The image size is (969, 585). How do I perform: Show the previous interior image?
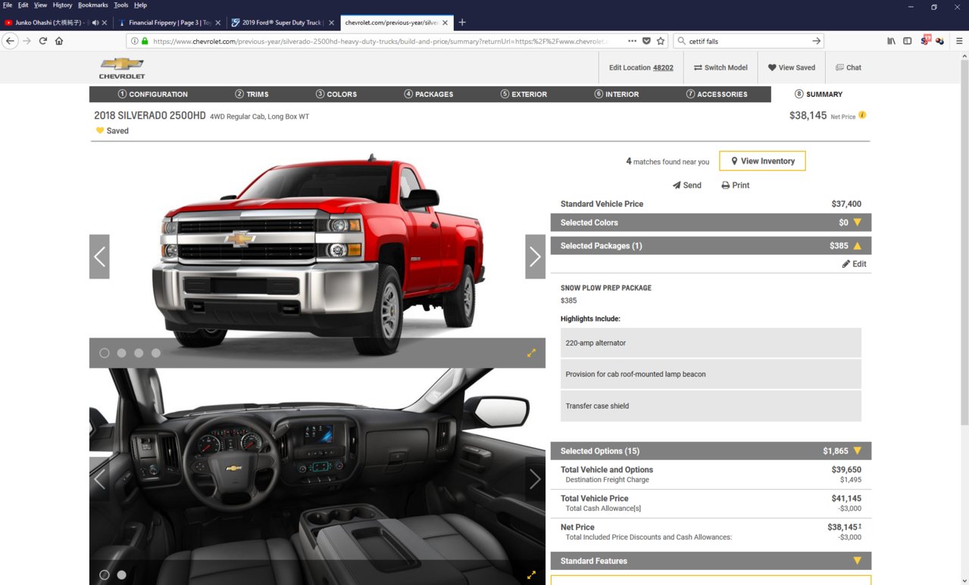99,479
